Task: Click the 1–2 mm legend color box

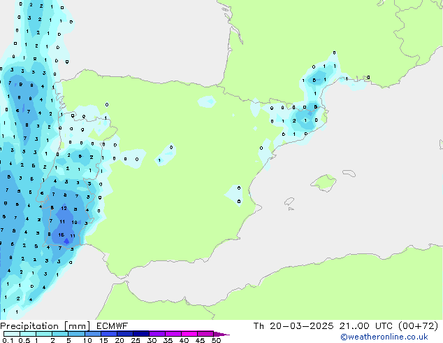Action: coord(44,334)
